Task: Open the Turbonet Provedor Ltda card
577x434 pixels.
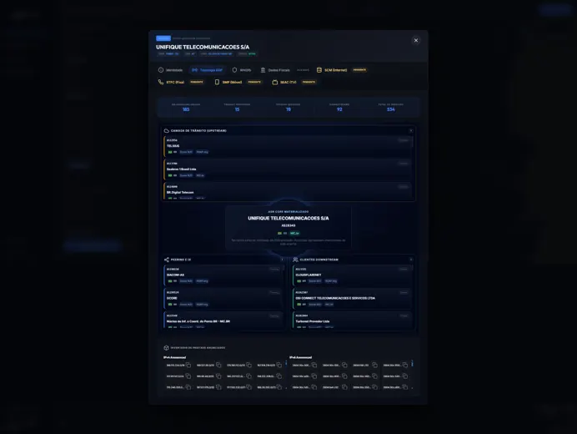Action: [352, 320]
